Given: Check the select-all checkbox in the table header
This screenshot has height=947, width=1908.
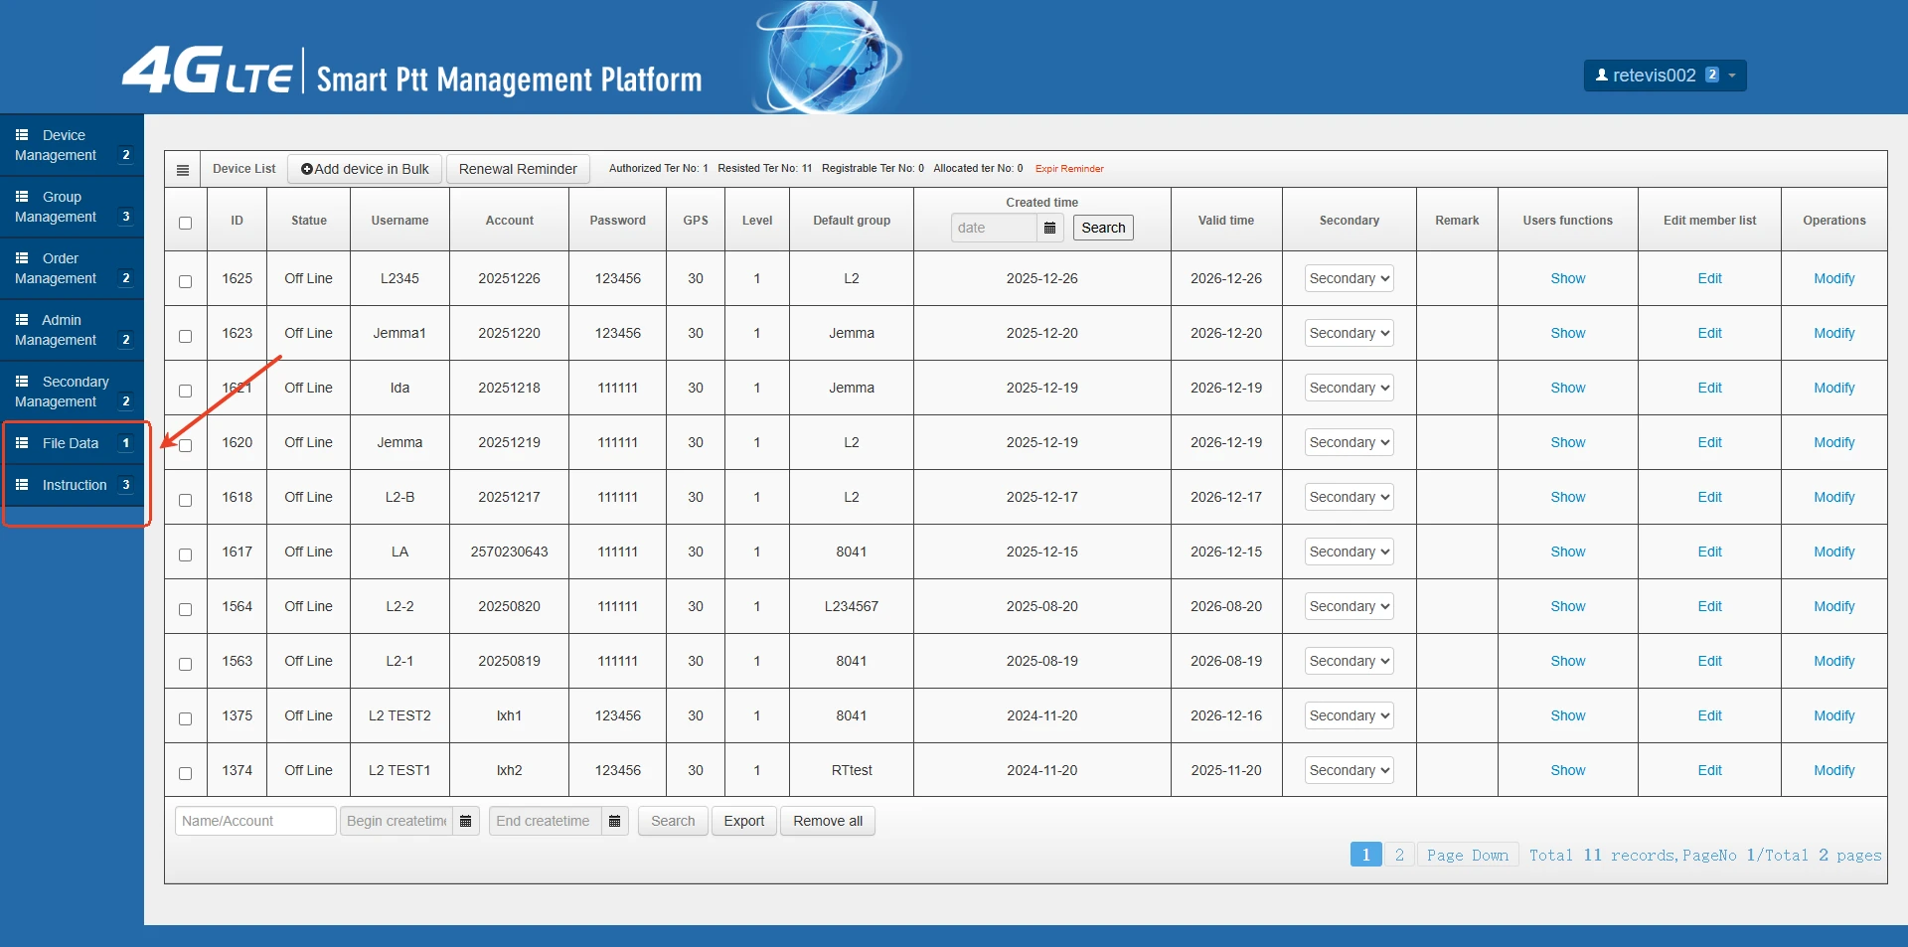Looking at the screenshot, I should click(185, 224).
